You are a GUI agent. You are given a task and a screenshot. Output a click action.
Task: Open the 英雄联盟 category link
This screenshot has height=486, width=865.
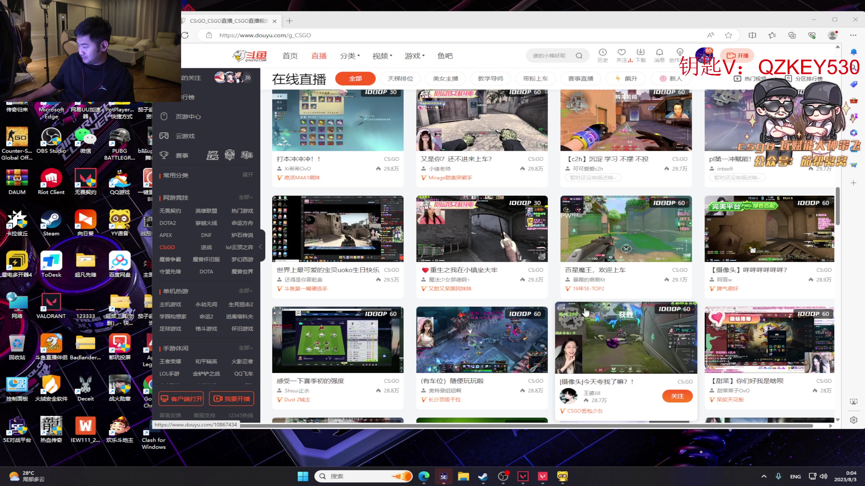pos(206,211)
